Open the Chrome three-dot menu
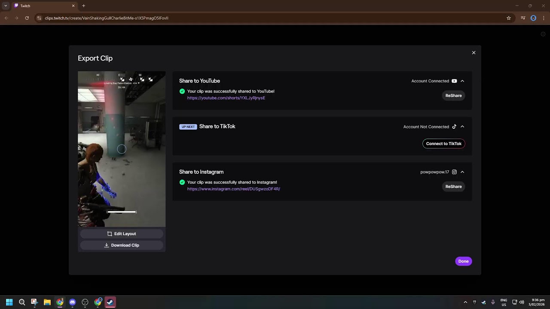550x309 pixels. pyautogui.click(x=544, y=18)
